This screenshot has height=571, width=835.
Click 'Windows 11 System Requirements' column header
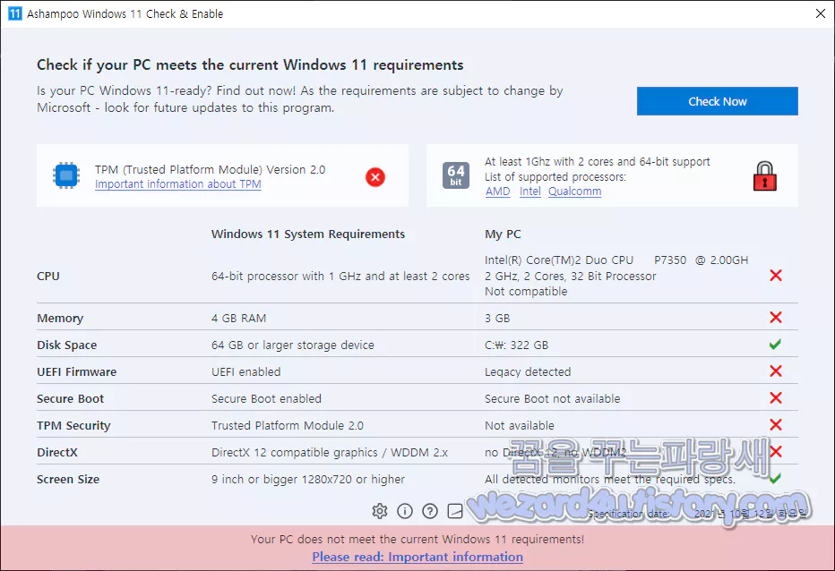click(x=308, y=234)
